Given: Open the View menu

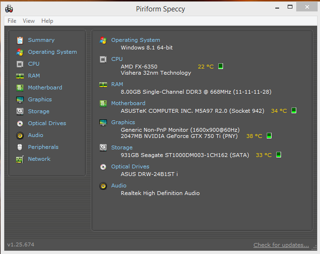Looking at the screenshot, I should [x=29, y=21].
